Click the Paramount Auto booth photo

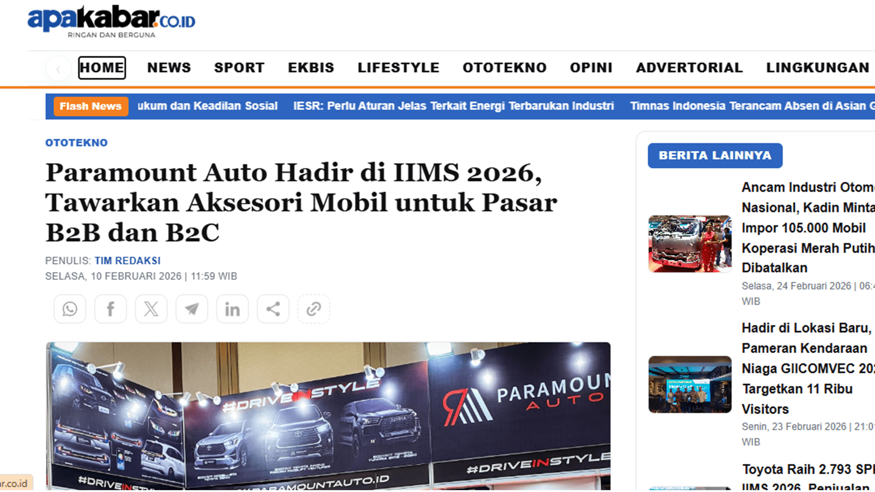click(328, 415)
